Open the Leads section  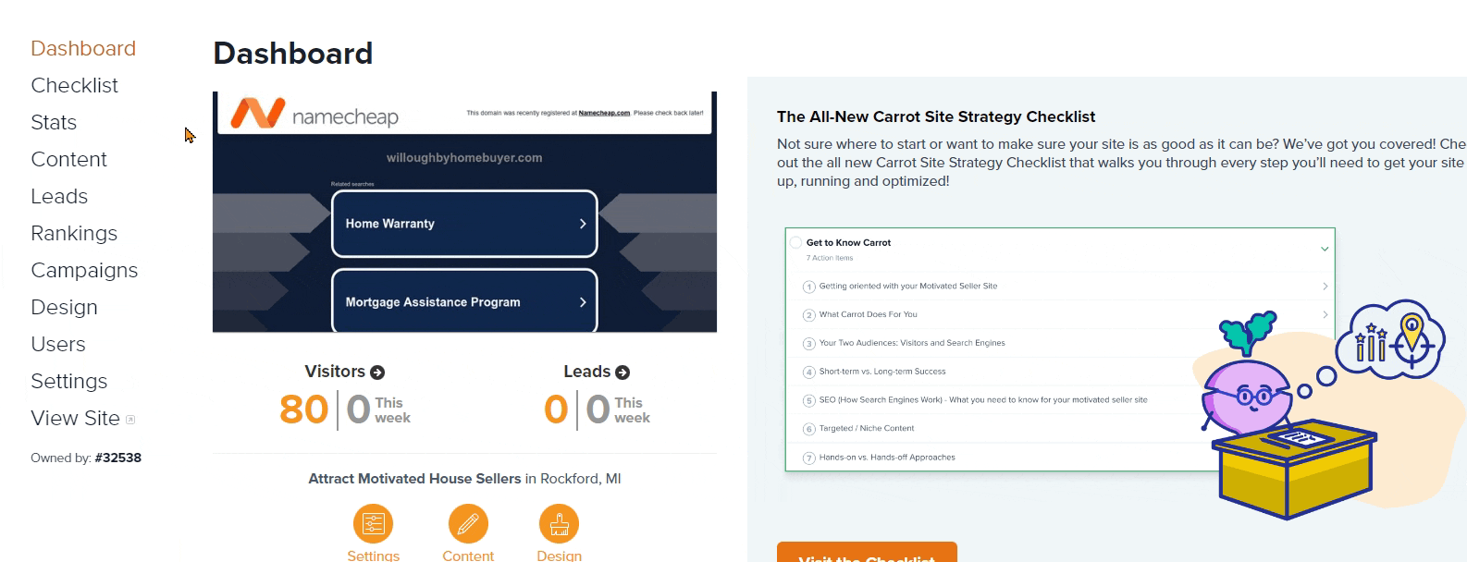coord(59,196)
